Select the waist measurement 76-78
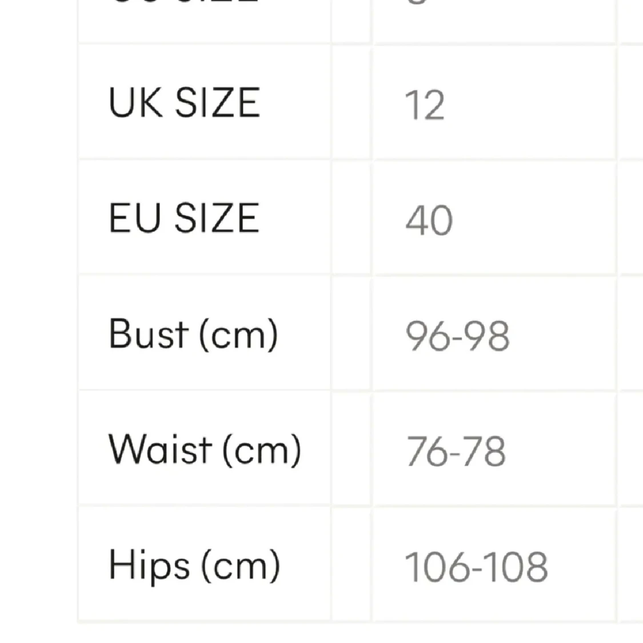The width and height of the screenshot is (643, 643). click(x=456, y=451)
